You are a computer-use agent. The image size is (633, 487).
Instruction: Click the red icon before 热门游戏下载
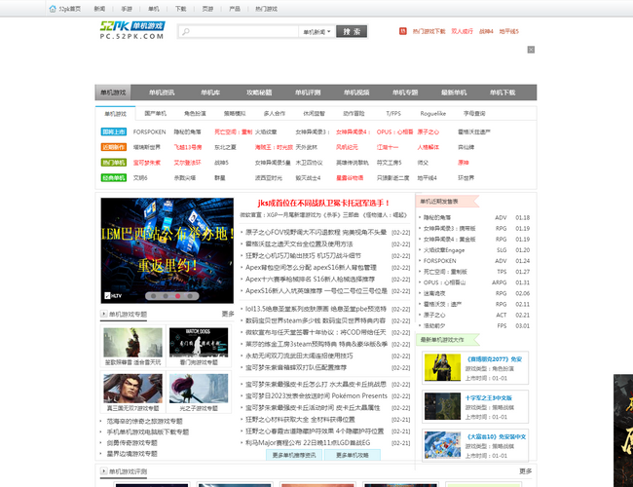point(403,31)
